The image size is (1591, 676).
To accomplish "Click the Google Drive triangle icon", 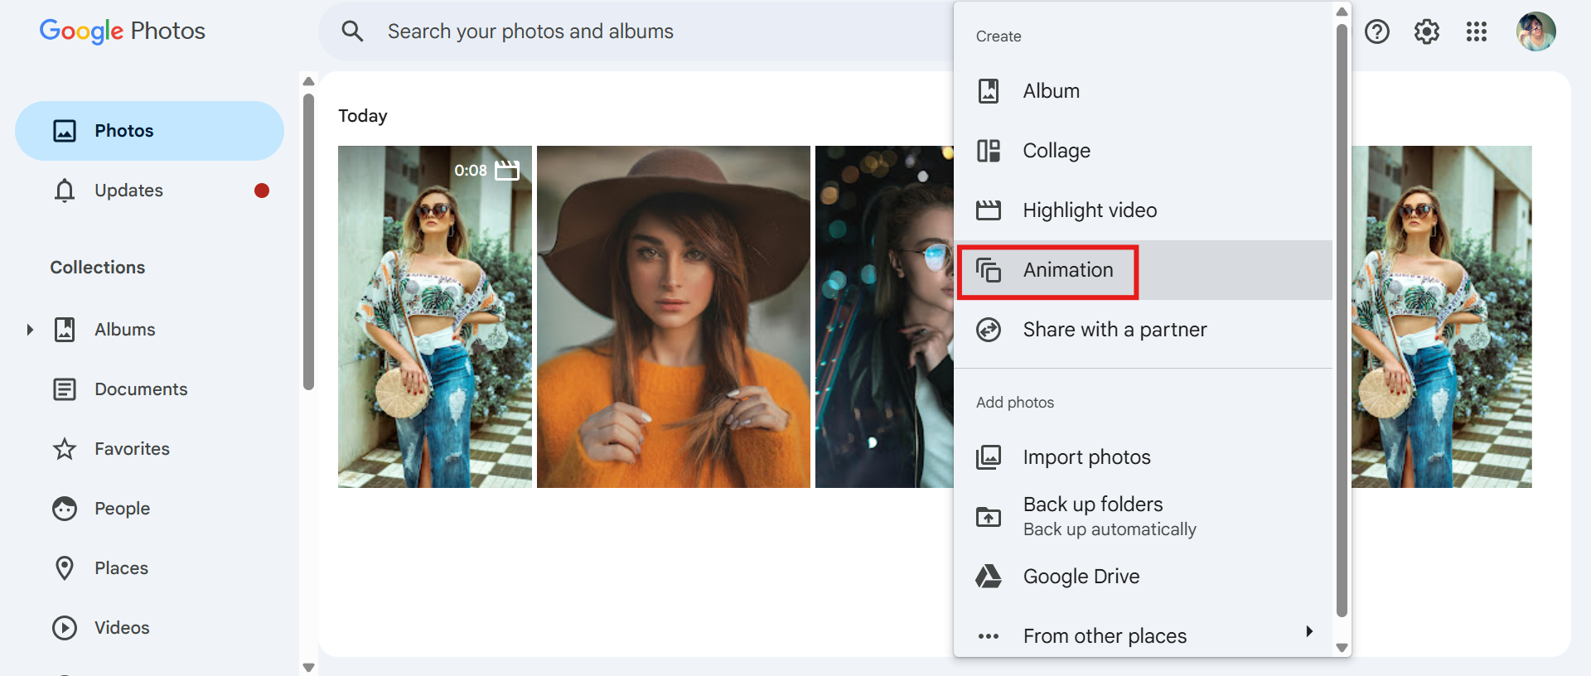I will coord(989,577).
